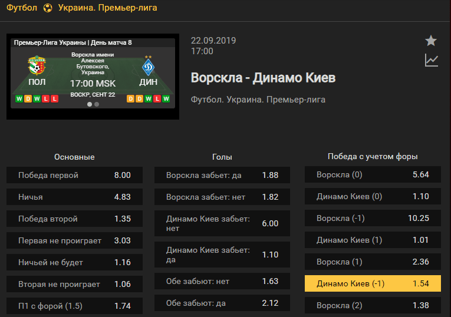This screenshot has width=451, height=317.
Task: Choose Ворскла забьет: нет at 1.82
Action: [x=222, y=197]
